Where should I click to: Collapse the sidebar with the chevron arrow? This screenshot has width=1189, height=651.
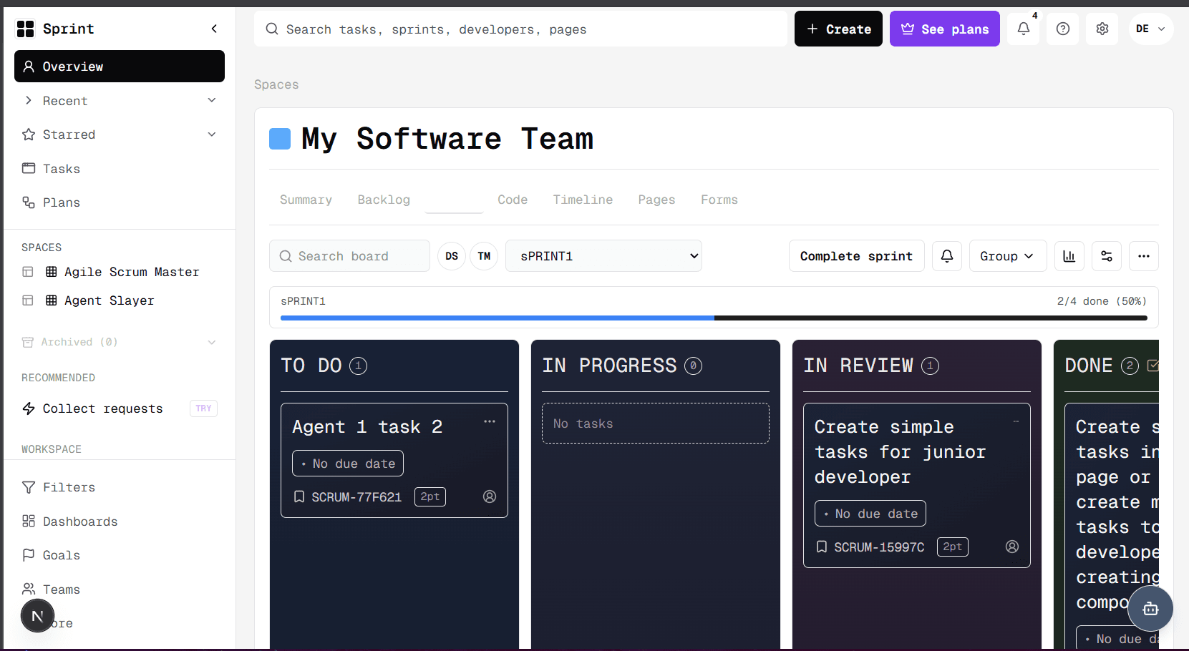coord(214,29)
